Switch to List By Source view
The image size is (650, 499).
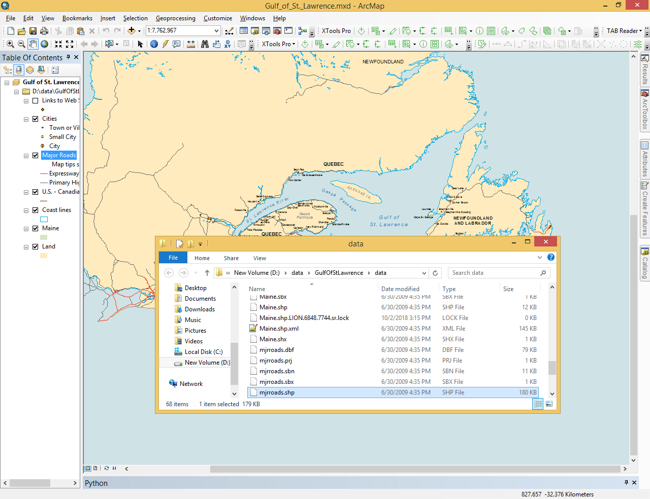(19, 69)
